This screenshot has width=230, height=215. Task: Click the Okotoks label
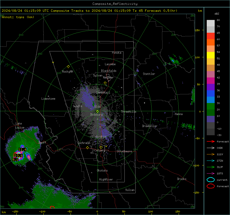[x=102, y=171]
